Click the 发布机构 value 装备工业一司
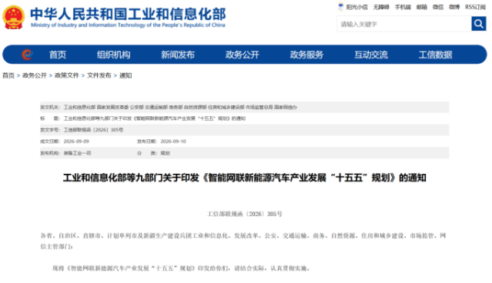This screenshot has width=492, height=283. (x=78, y=153)
